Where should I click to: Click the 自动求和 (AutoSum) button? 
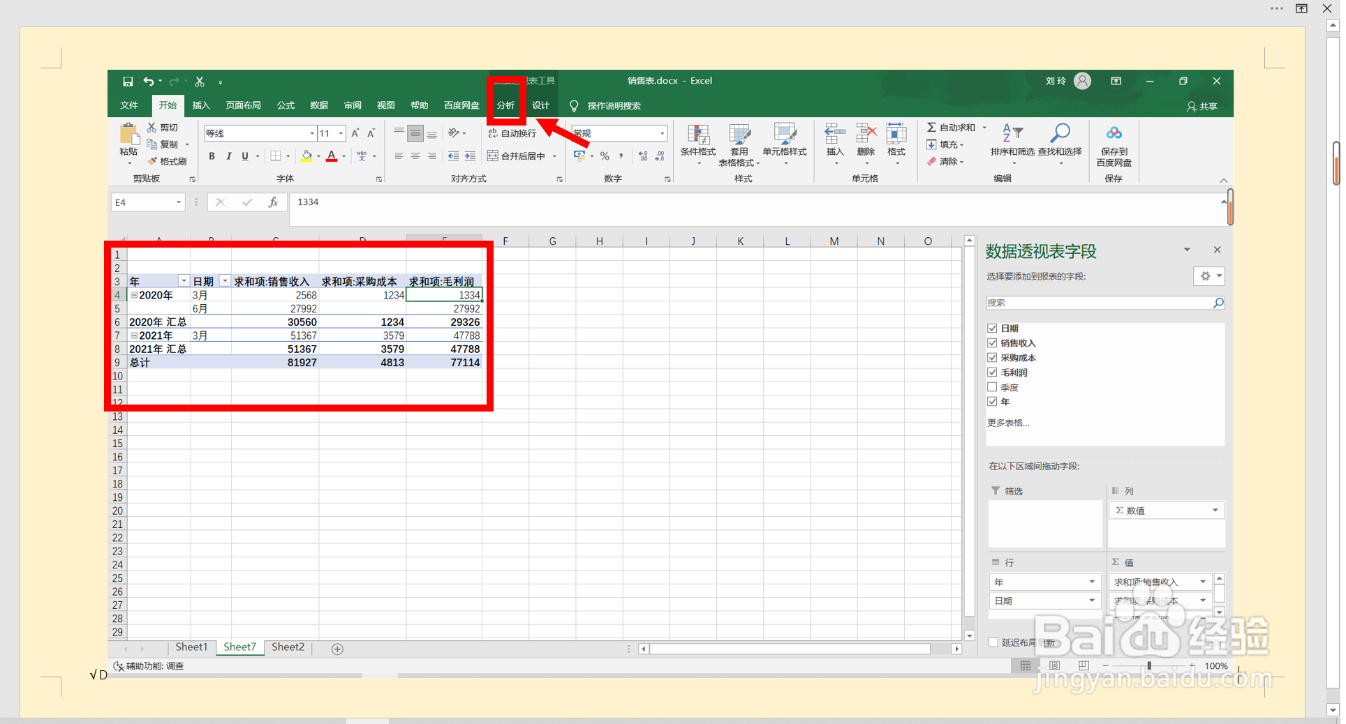click(x=952, y=128)
